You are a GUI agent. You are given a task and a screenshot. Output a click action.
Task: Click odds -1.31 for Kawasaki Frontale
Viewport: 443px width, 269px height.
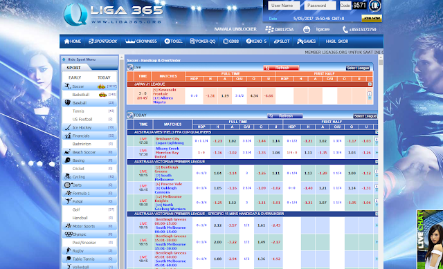pyautogui.click(x=210, y=95)
